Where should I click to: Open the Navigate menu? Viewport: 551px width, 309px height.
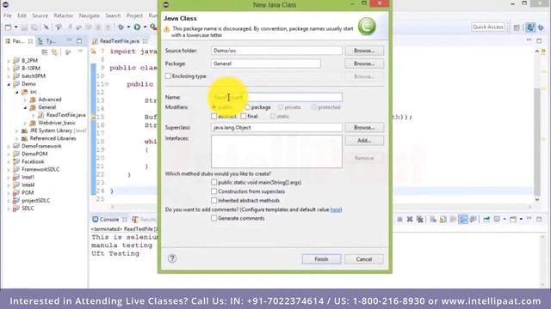tap(89, 15)
